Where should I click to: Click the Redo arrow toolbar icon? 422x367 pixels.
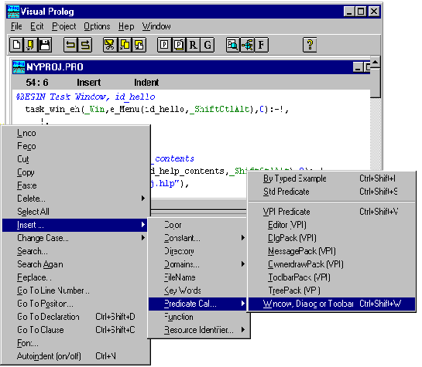point(84,45)
